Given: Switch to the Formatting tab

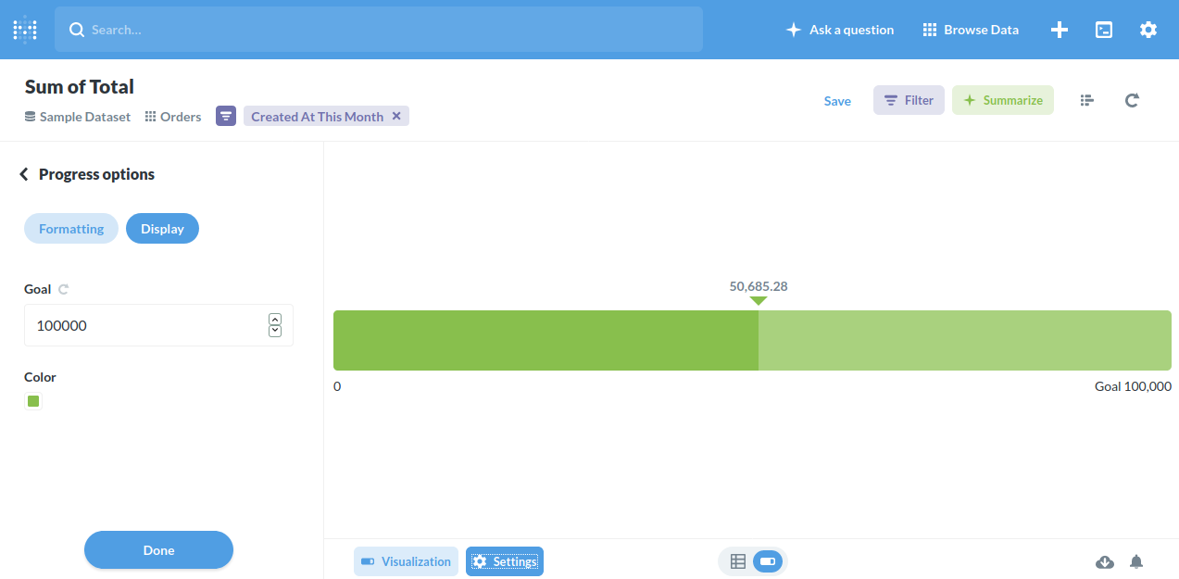Looking at the screenshot, I should tap(71, 229).
